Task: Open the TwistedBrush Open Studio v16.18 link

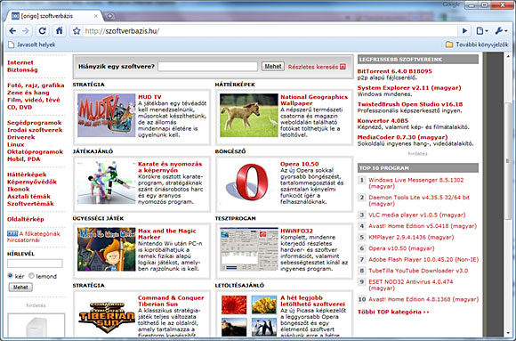Action: 410,104
